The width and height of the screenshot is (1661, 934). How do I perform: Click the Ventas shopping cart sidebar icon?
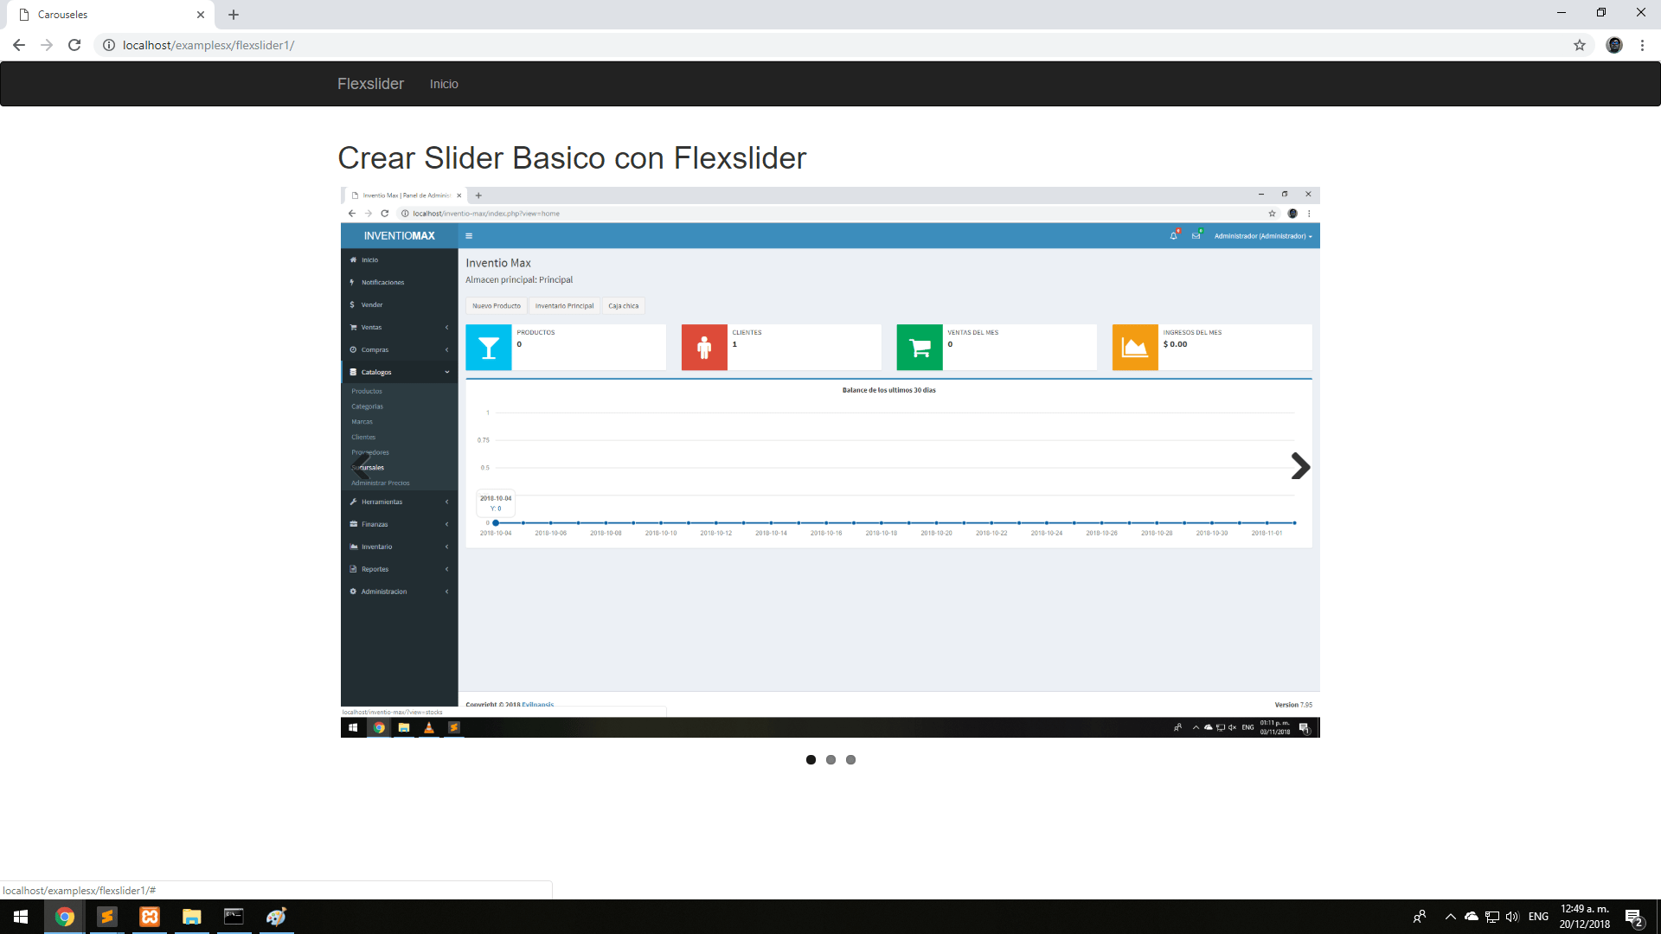[x=352, y=327]
